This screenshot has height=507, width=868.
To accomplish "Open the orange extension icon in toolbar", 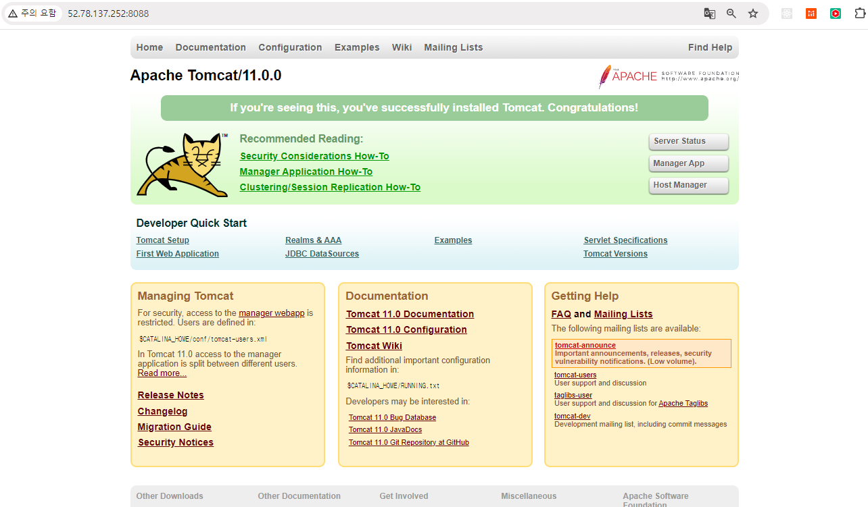I will 811,14.
